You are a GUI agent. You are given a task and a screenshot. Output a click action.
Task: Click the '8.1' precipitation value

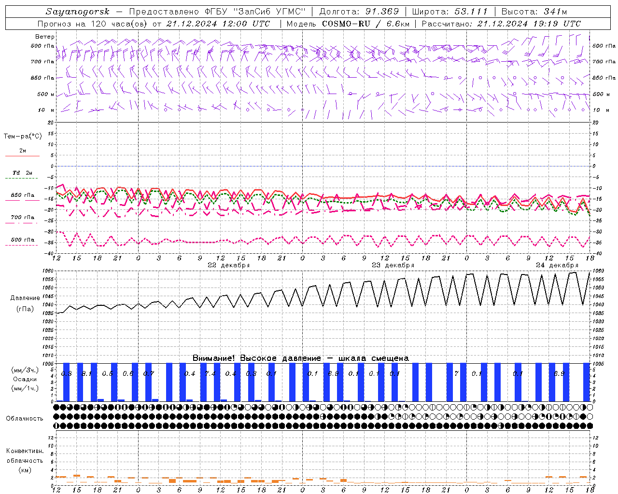[87, 374]
